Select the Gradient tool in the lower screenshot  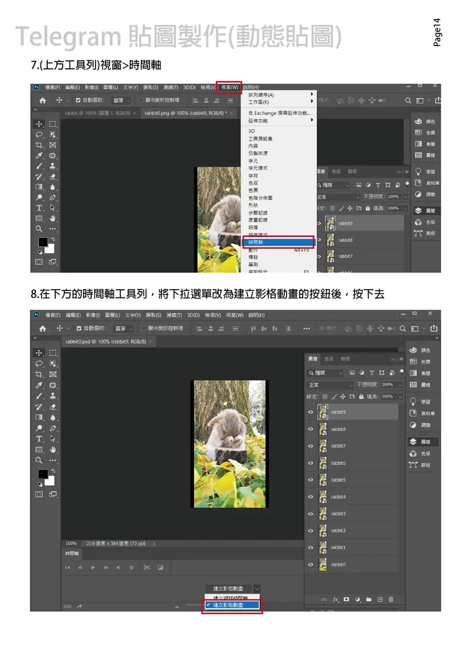pos(39,417)
